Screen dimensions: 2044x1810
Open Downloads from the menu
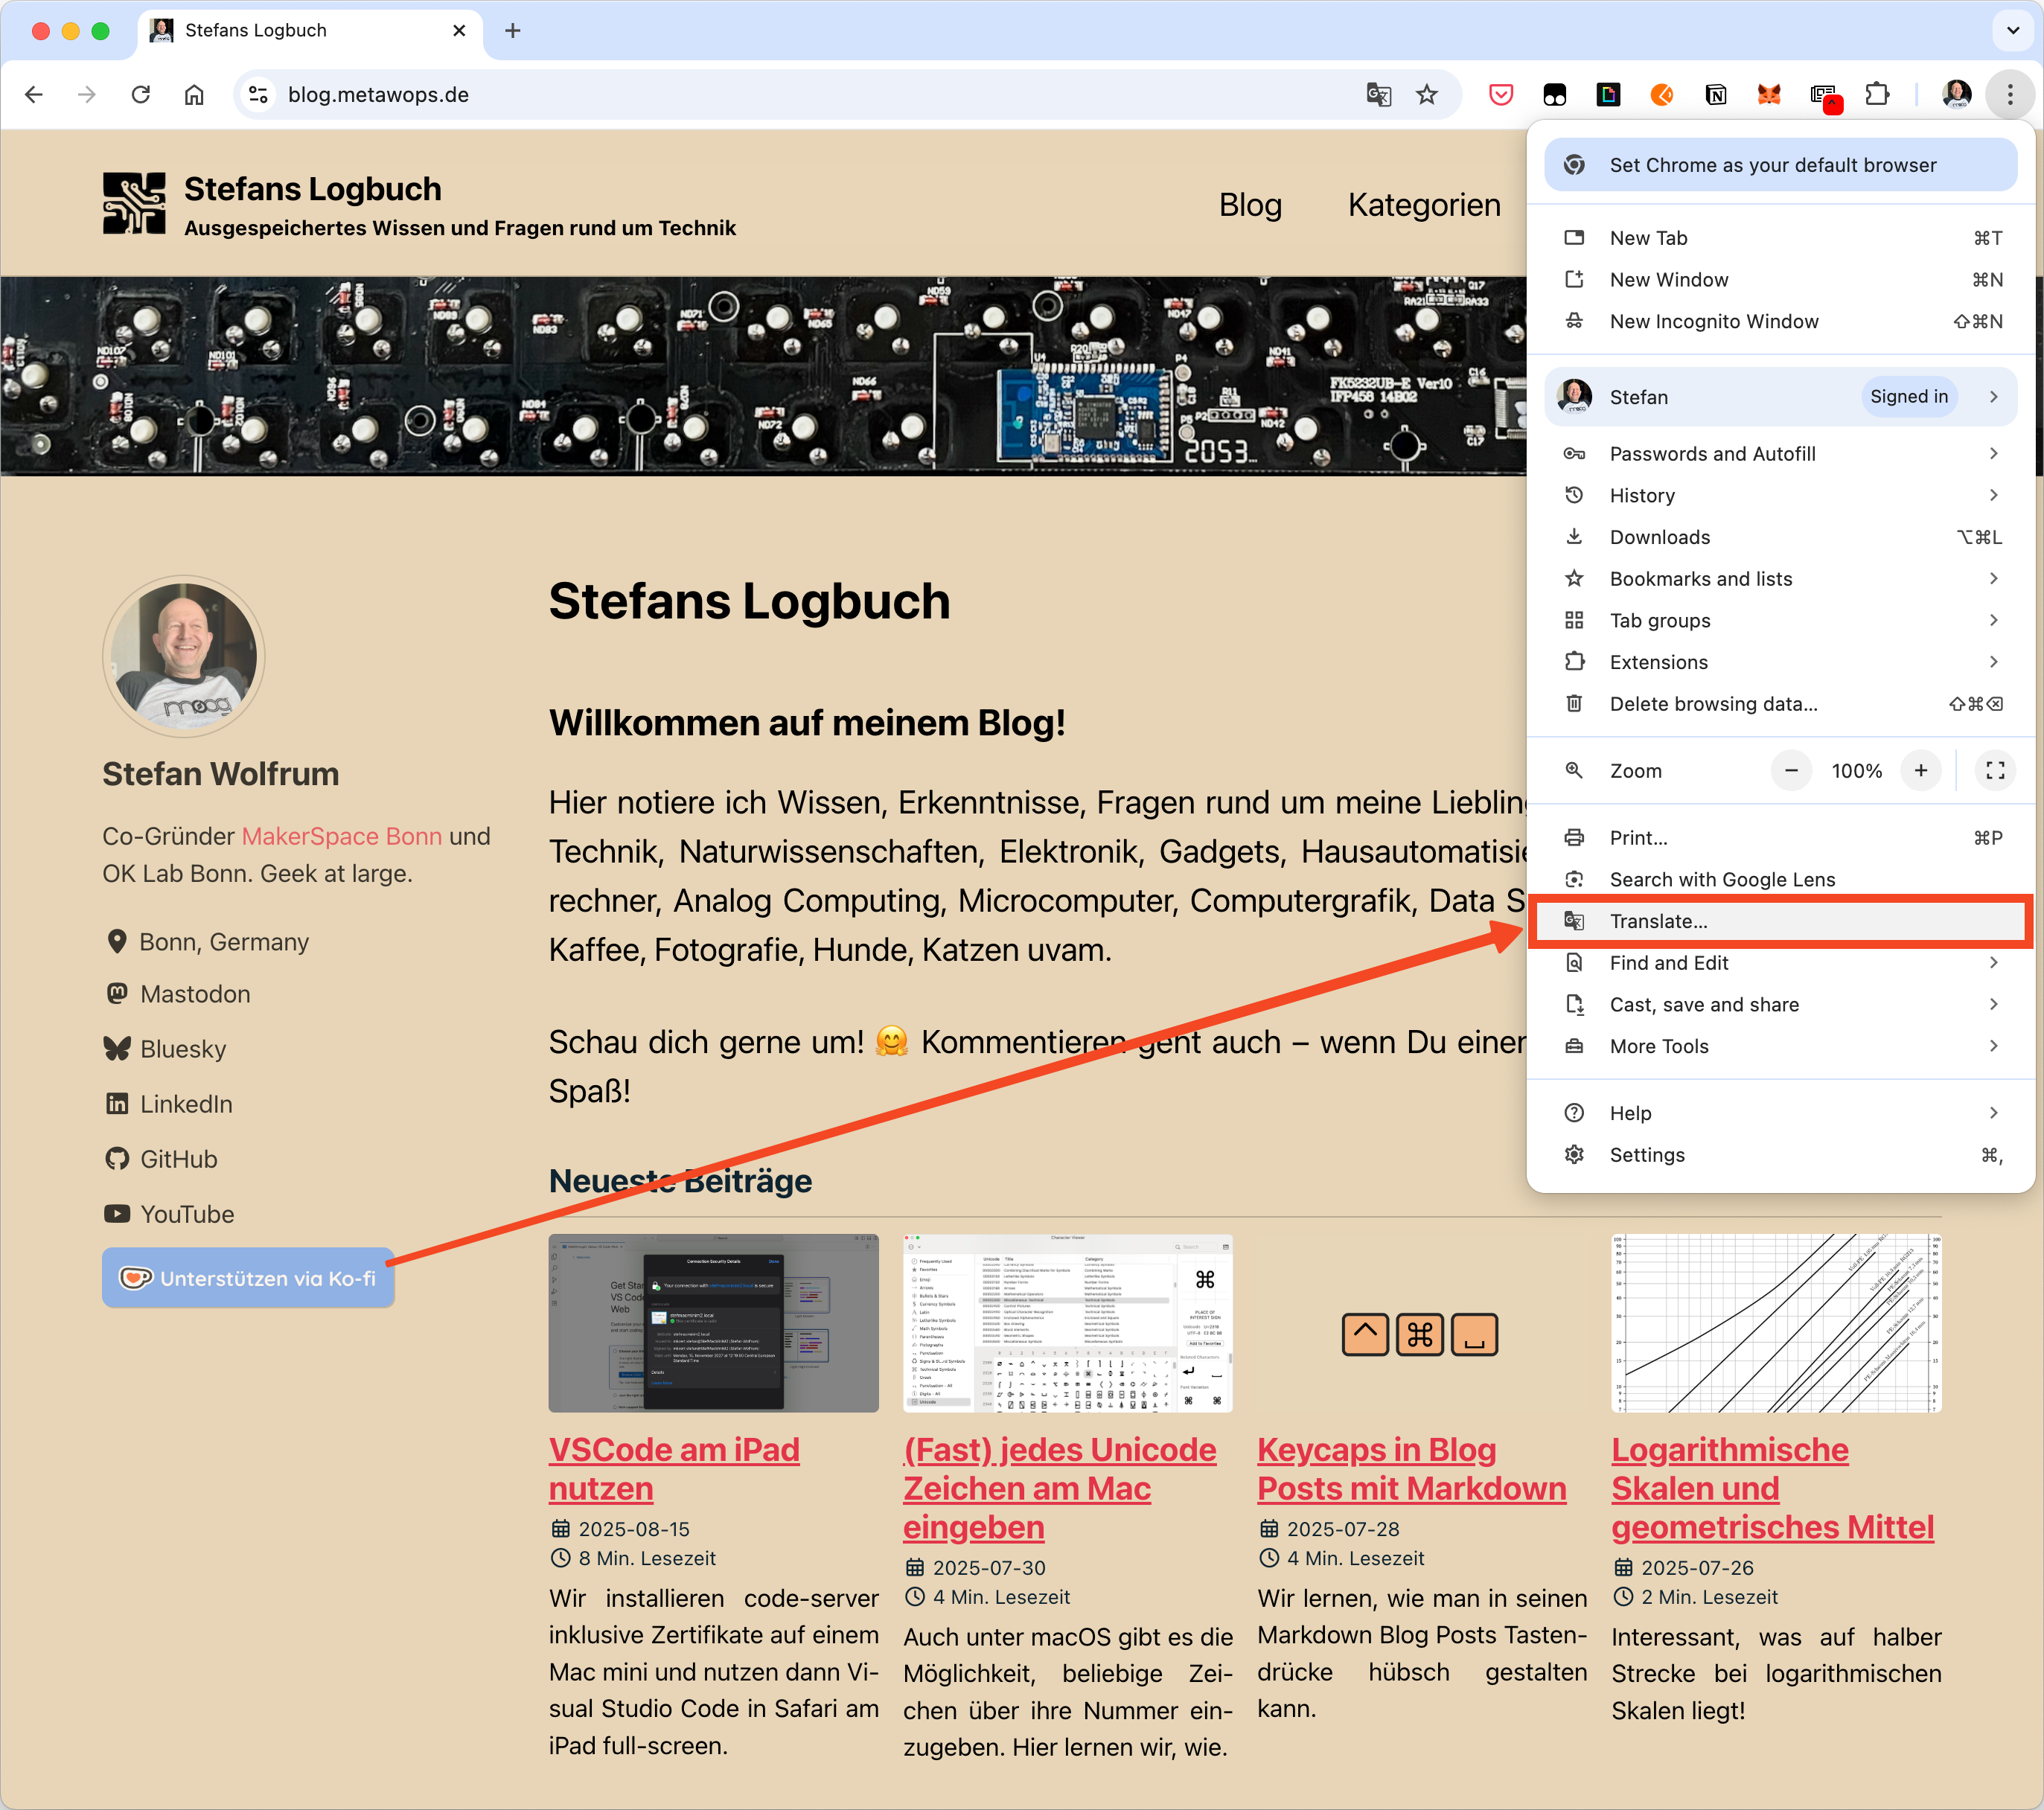[1780, 537]
